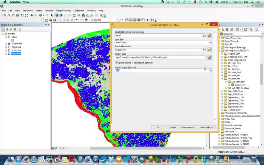Activate the Identify tool
The image size is (264, 165).
(57, 15)
